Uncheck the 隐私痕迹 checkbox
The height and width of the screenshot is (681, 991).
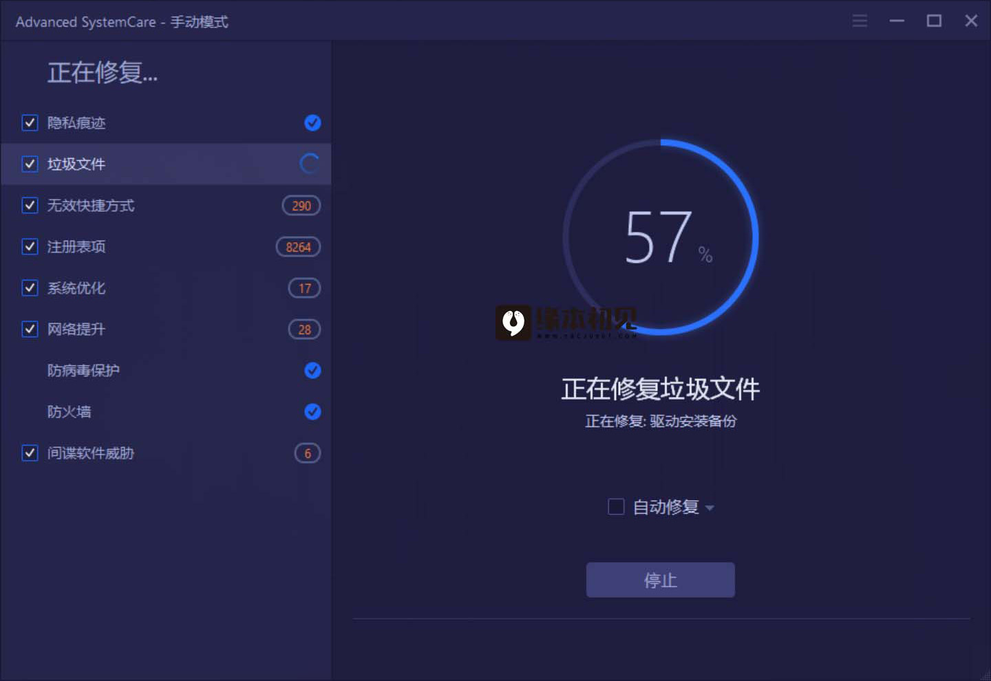pos(30,122)
